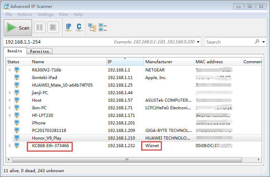Start scanning with the Scan button
The image size is (270, 177).
[18, 28]
